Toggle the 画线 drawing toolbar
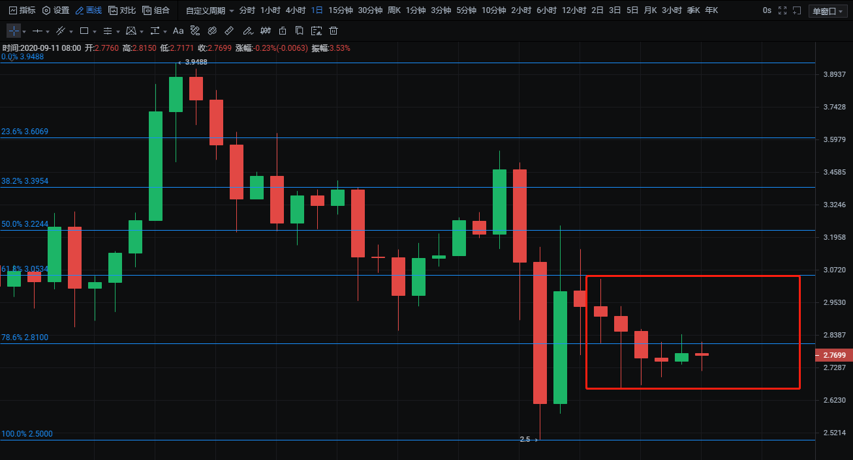The height and width of the screenshot is (460, 853). (89, 10)
